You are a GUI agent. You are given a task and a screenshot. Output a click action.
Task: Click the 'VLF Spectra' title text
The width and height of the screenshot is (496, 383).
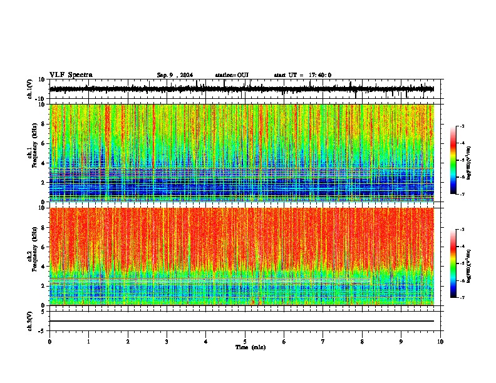(x=71, y=75)
